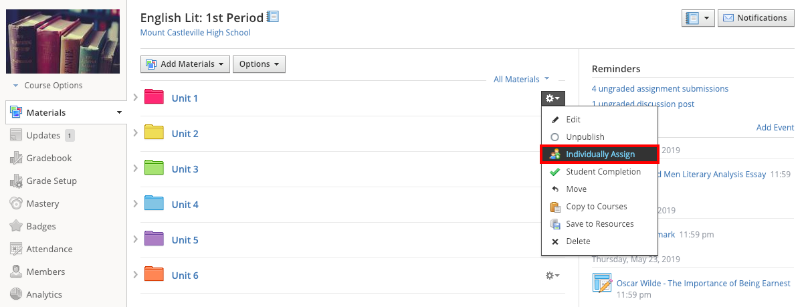Choose Unpublish in the context menu

pos(585,137)
